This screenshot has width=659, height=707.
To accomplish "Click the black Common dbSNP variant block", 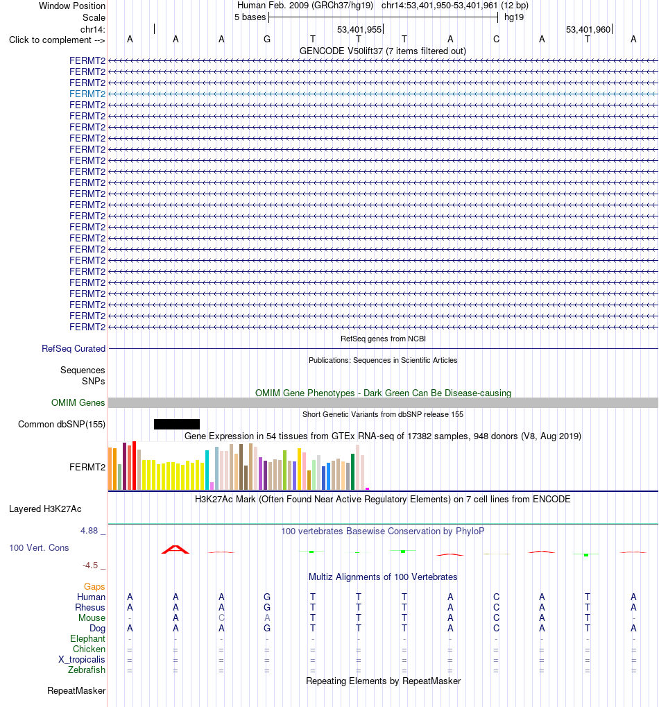I will pyautogui.click(x=177, y=424).
